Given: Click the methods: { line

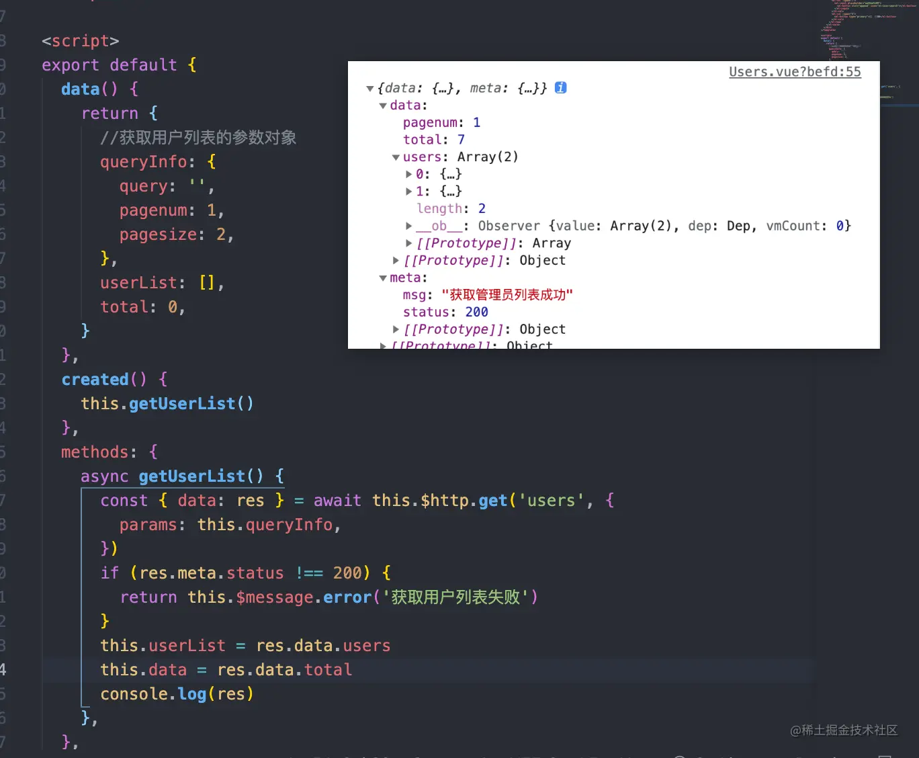Looking at the screenshot, I should point(110,452).
